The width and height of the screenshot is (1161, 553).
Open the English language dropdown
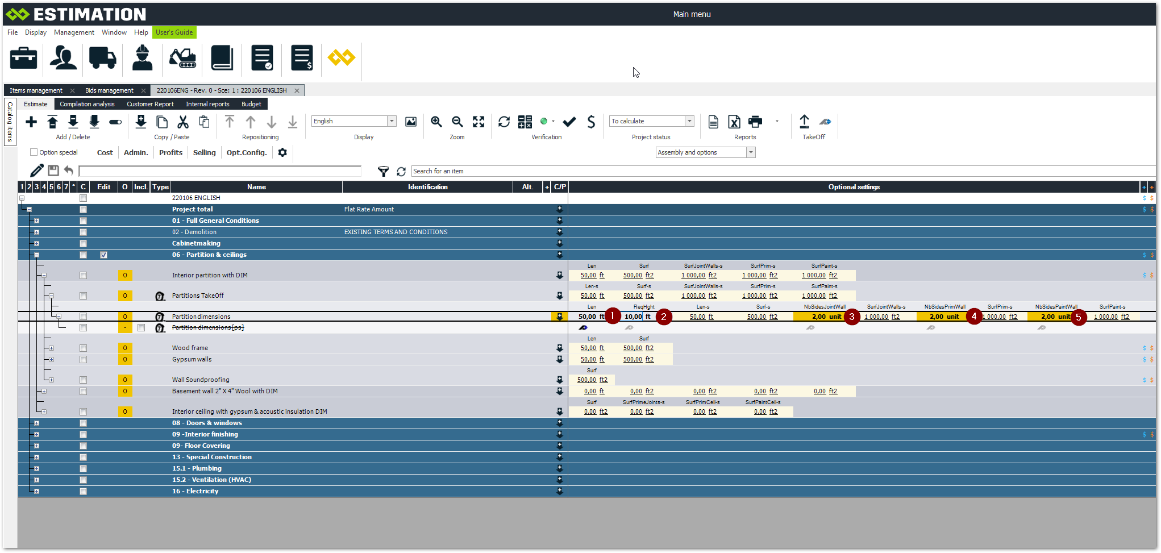point(392,121)
